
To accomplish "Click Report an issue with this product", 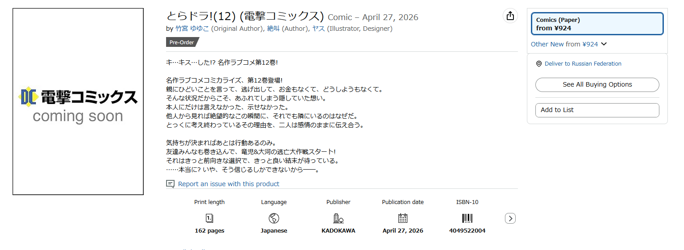I will coord(229,184).
